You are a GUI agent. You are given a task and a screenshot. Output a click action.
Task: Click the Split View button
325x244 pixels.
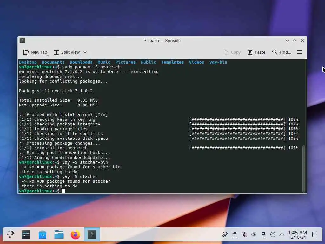point(67,52)
